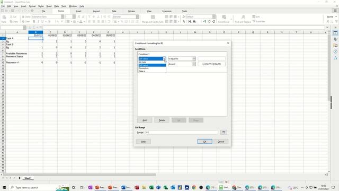The width and height of the screenshot is (339, 191).
Task: Click the Sort icon
Action: (256, 16)
